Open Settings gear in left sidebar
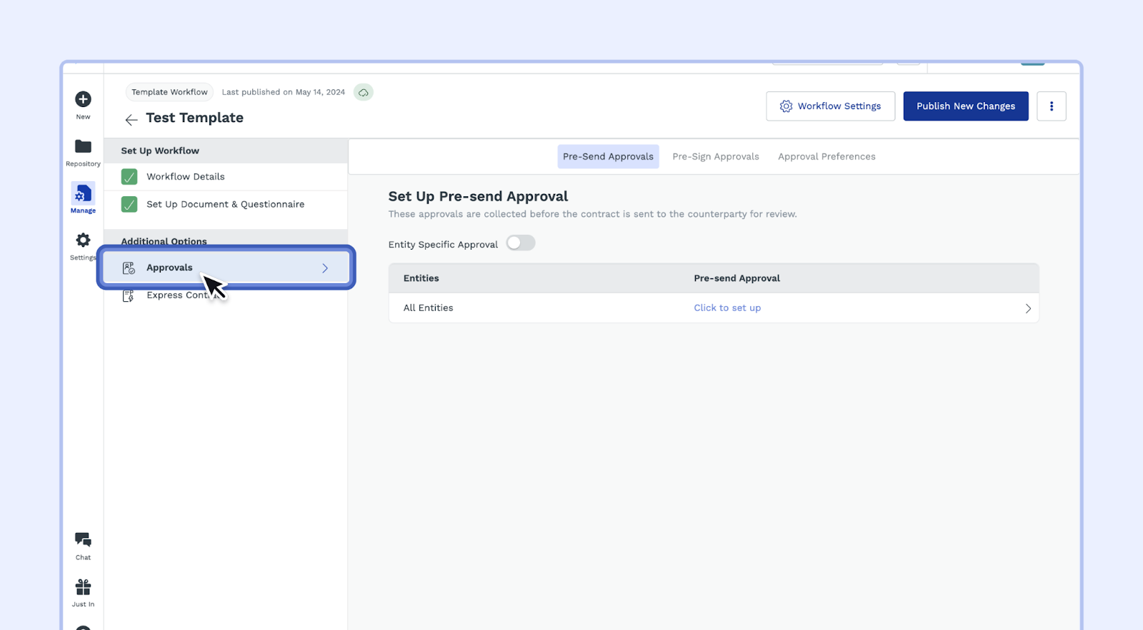This screenshot has height=630, width=1143. 83,240
